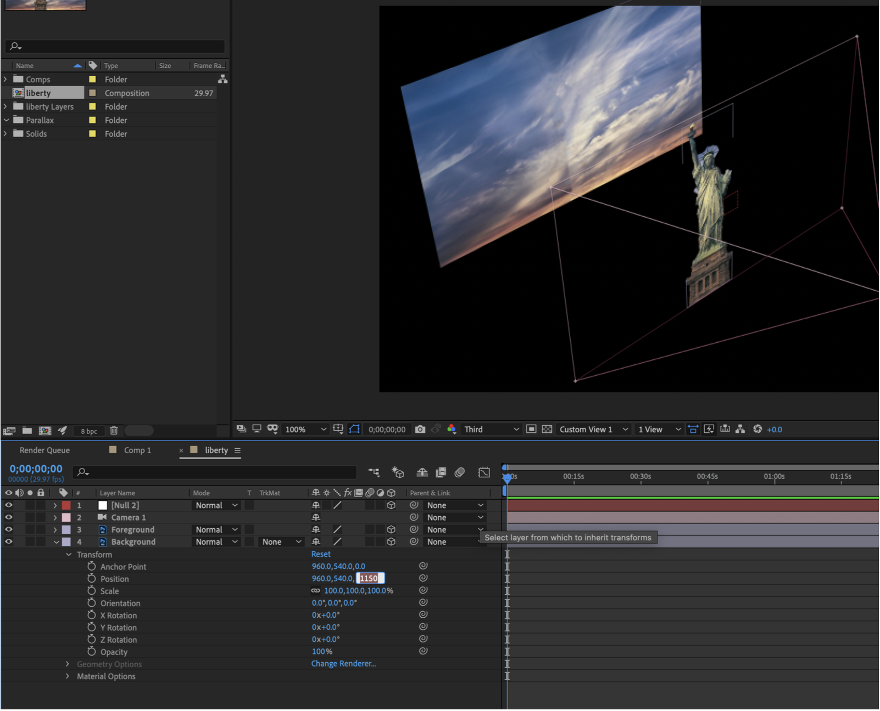880x711 pixels.
Task: Toggle hide shy layers switch
Action: (x=422, y=472)
